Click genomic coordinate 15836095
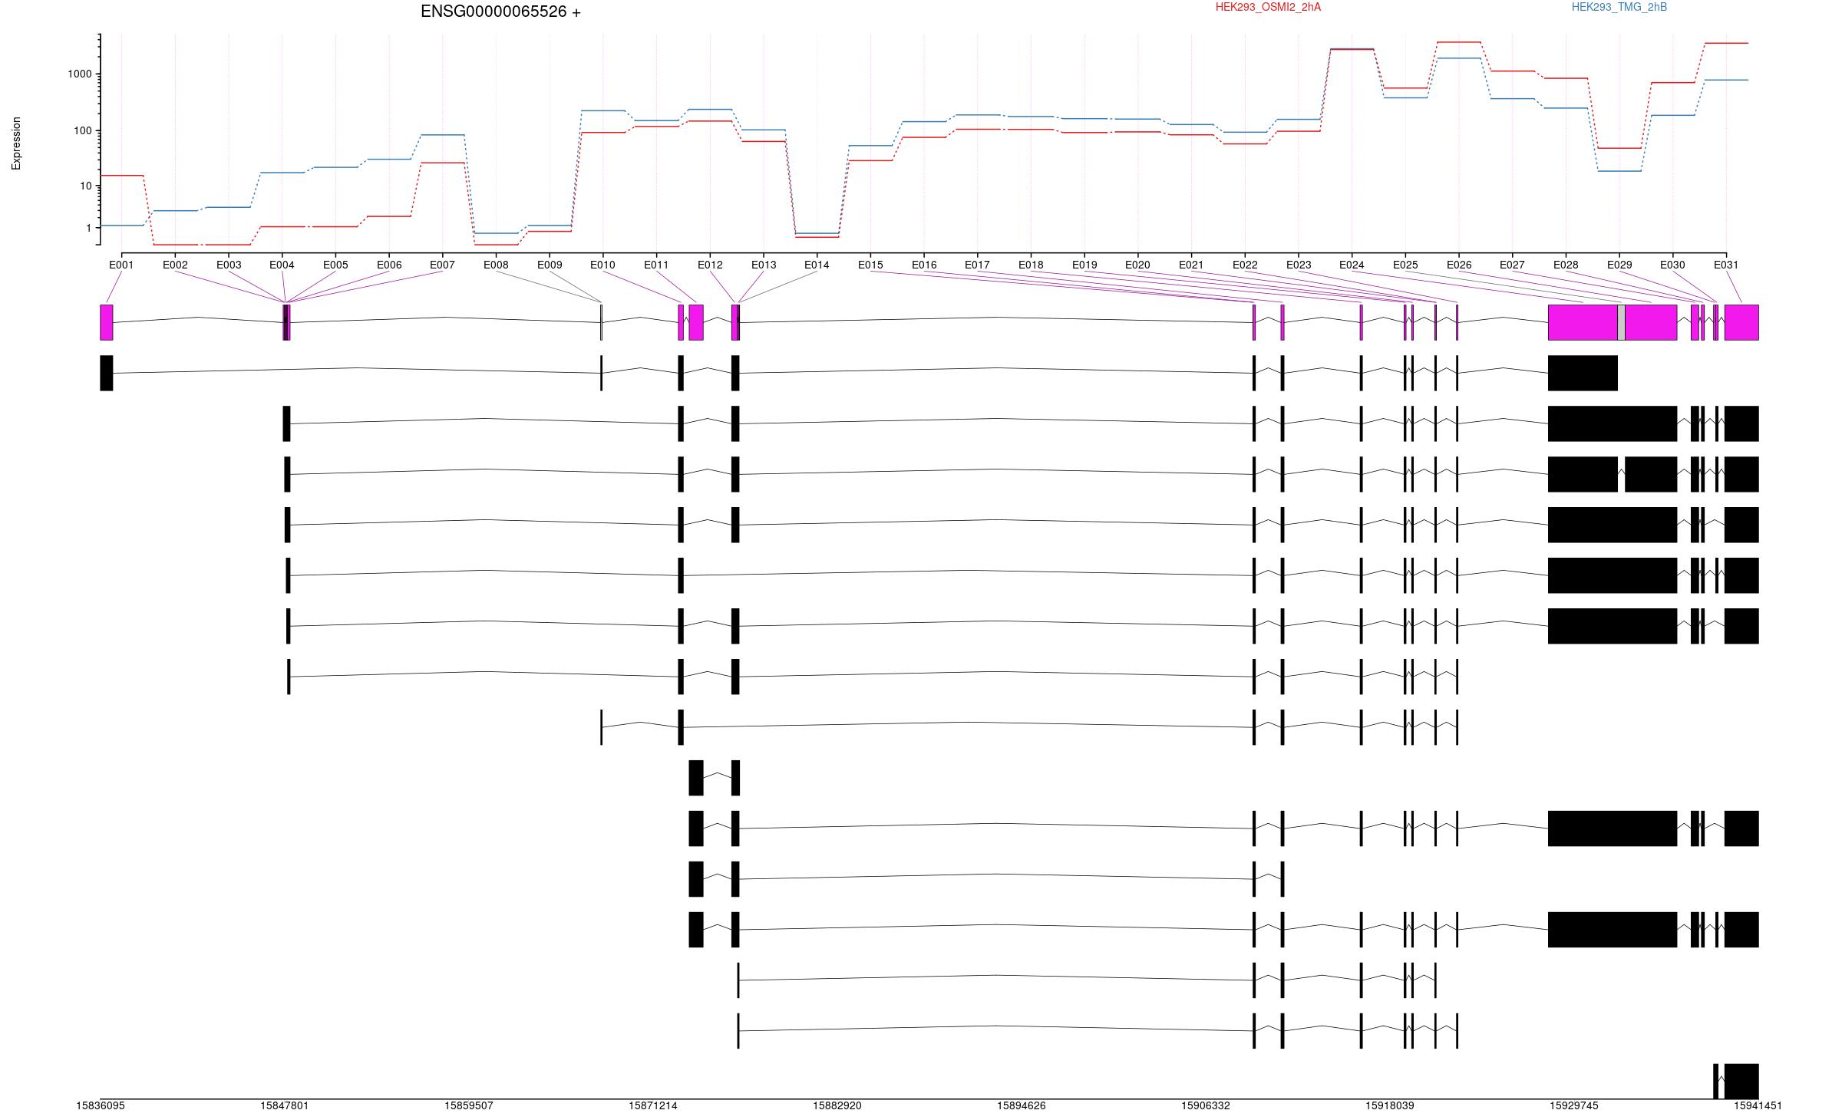The height and width of the screenshot is (1120, 1842). (x=101, y=1105)
